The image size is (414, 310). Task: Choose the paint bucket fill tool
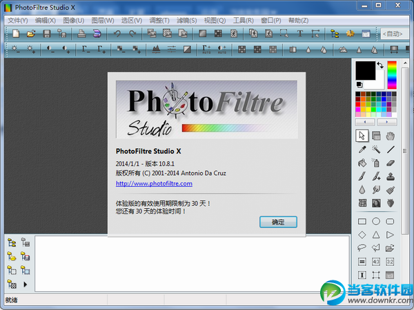(x=362, y=163)
